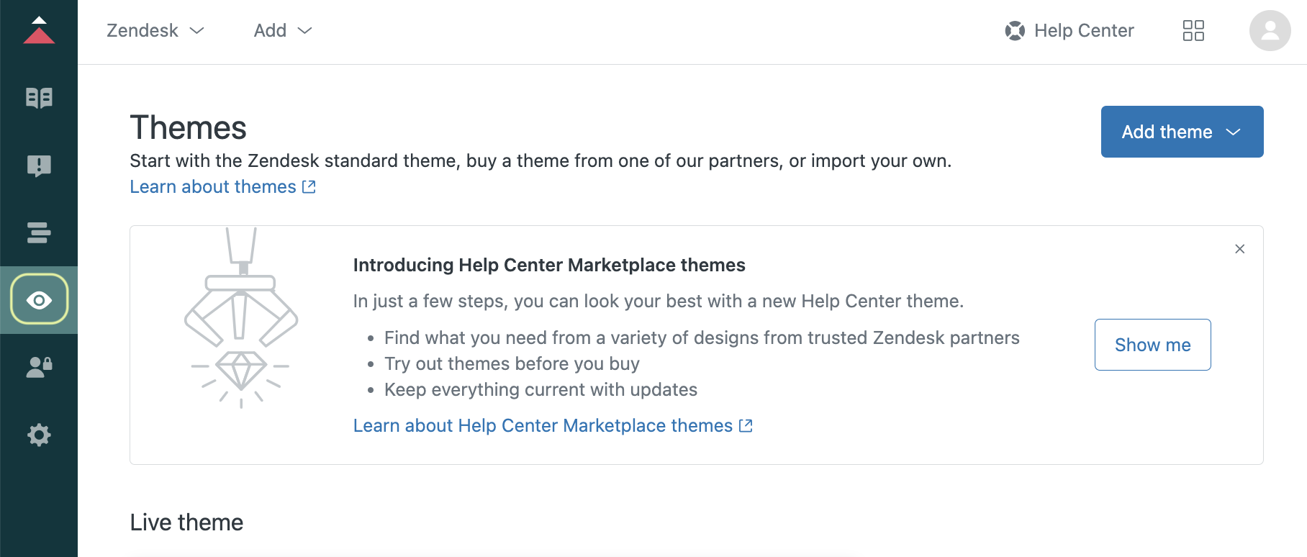
Task: Open the Add theme dropdown button
Action: (x=1182, y=132)
